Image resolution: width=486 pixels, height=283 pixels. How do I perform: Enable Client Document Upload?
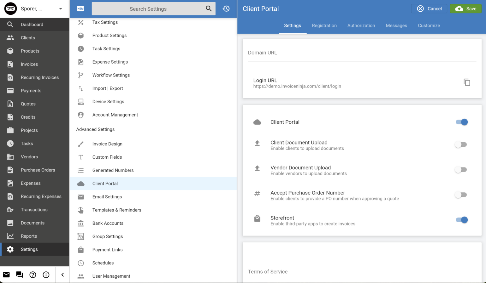click(x=461, y=144)
